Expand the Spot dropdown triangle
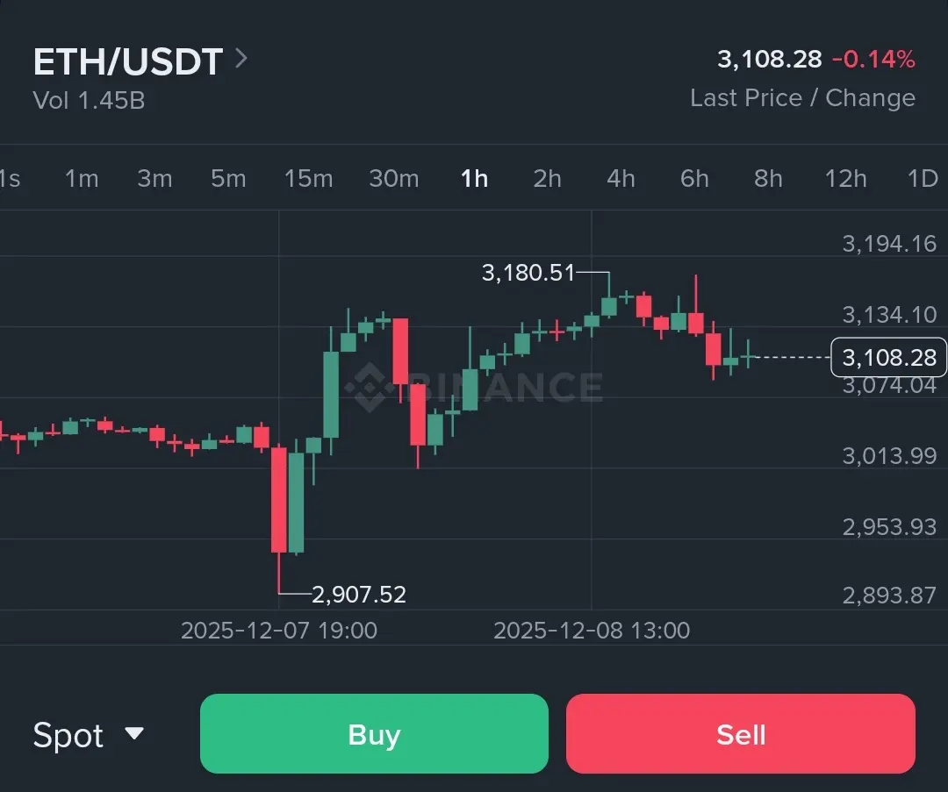948x792 pixels. (x=134, y=733)
